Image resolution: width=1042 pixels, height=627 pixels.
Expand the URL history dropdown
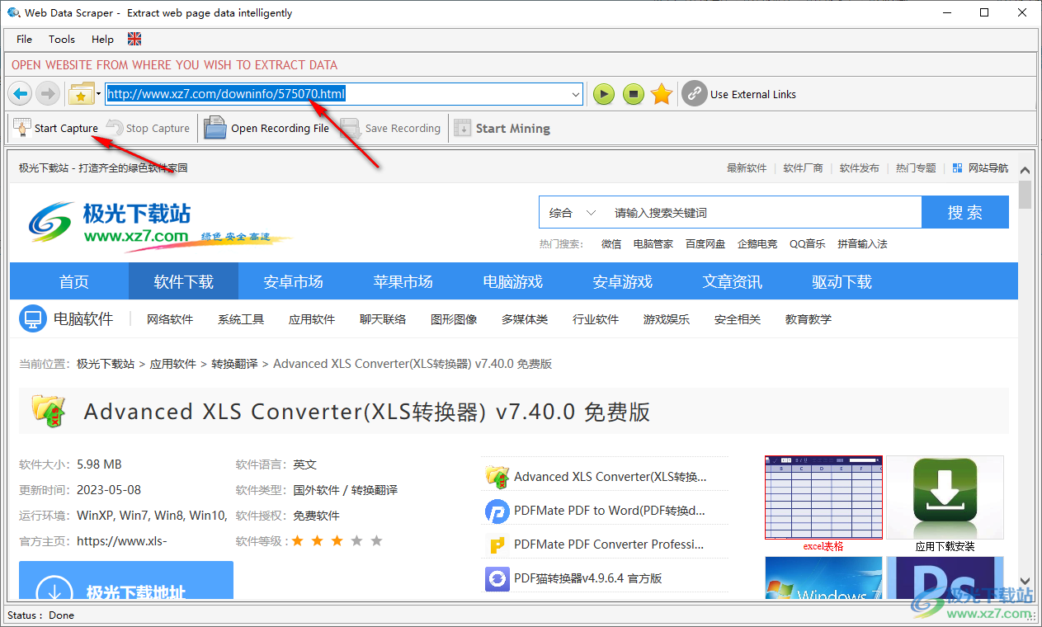pyautogui.click(x=576, y=94)
